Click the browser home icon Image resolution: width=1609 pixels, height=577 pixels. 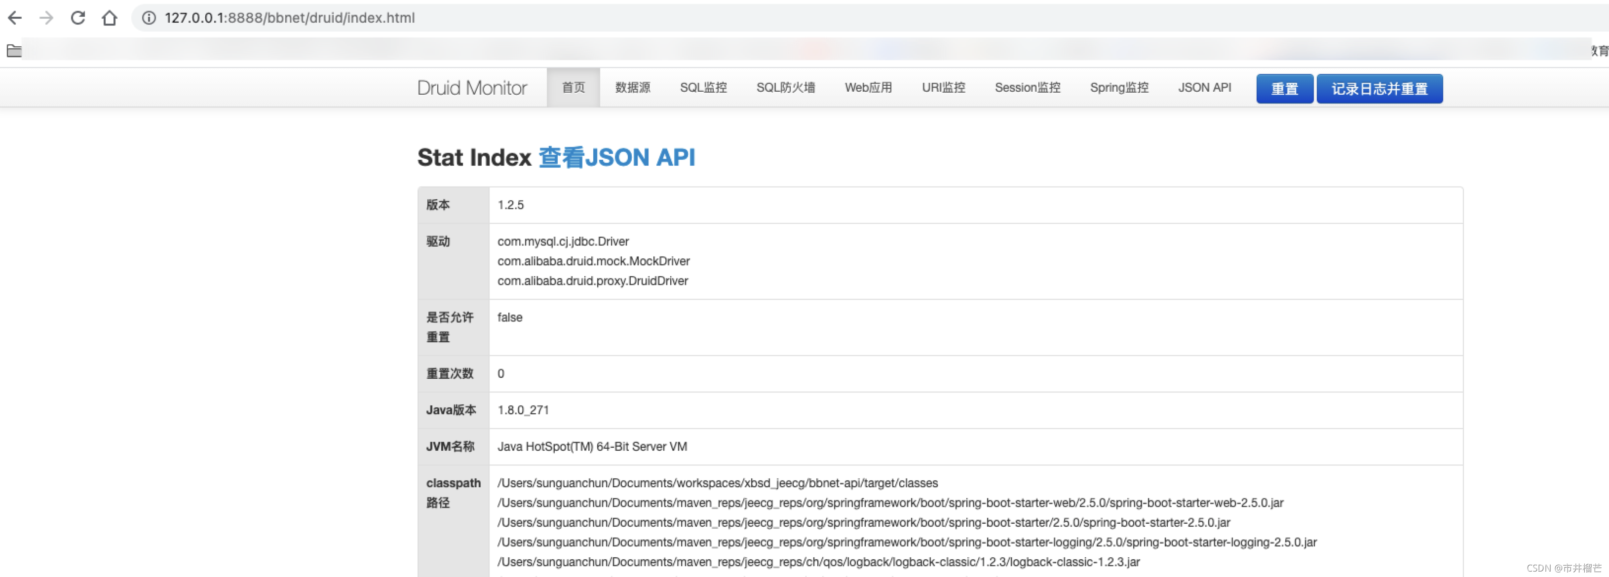pyautogui.click(x=109, y=17)
